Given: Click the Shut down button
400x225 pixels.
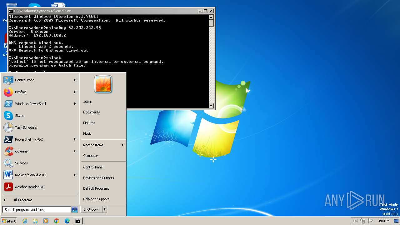Looking at the screenshot, I should coord(92,210).
